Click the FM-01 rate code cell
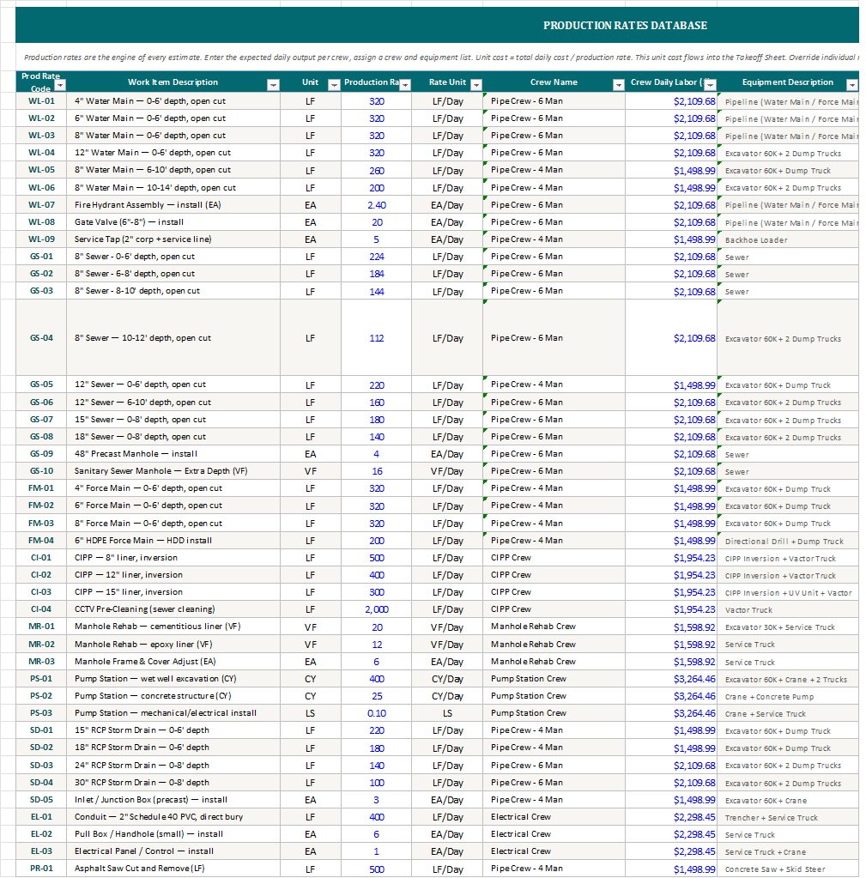The image size is (866, 878). coord(41,488)
